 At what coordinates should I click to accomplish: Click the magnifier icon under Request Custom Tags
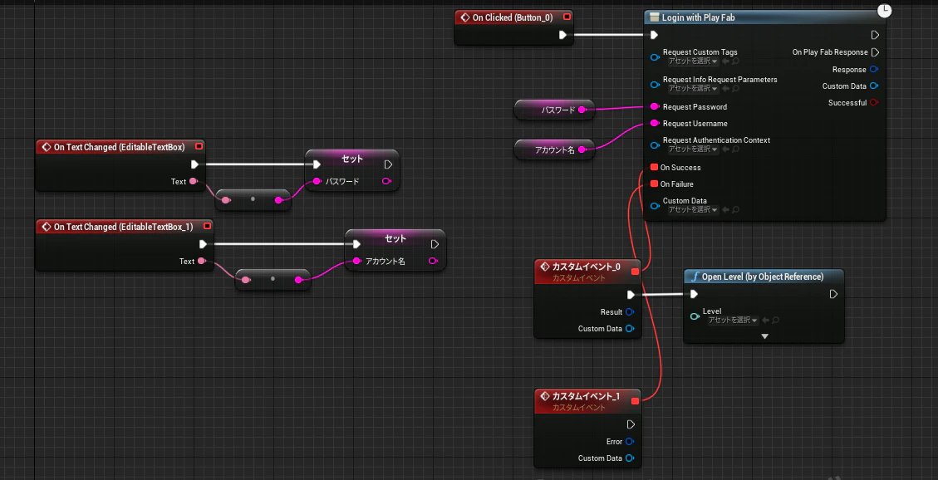pos(735,61)
